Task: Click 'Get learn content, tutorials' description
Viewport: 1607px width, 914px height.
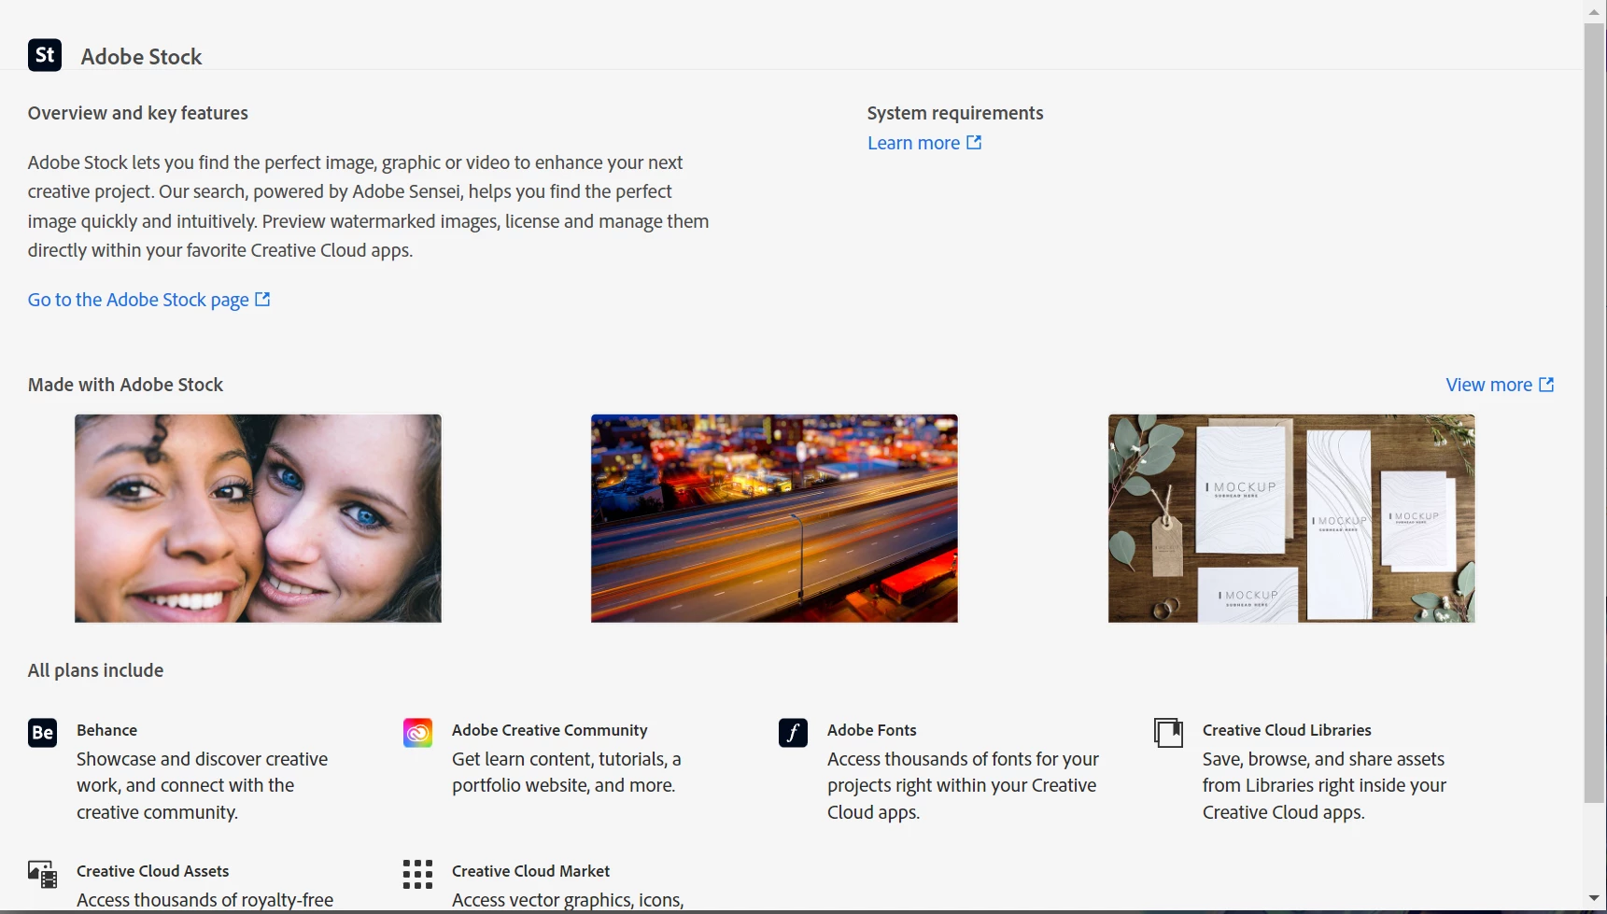Action: 566,772
